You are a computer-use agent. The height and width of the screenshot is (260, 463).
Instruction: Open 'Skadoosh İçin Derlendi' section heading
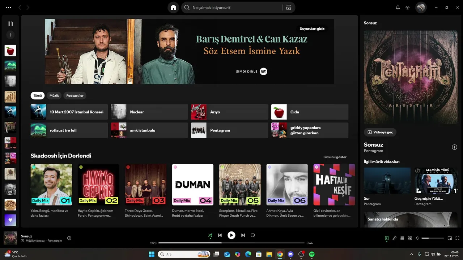(x=61, y=156)
